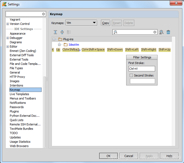Click the trash bin icon near search
Screen dimensions: 184x163
pyautogui.click(x=168, y=32)
